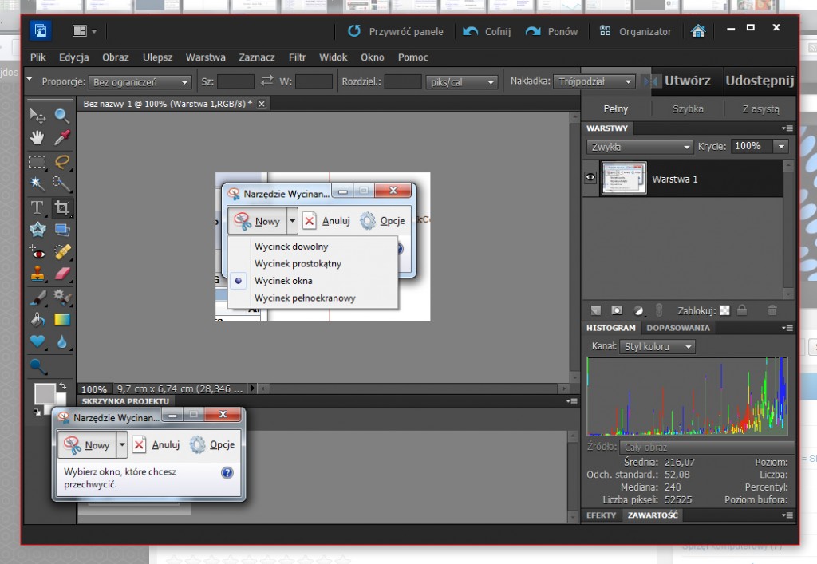Image resolution: width=817 pixels, height=564 pixels.
Task: Swap width and height values
Action: click(266, 81)
